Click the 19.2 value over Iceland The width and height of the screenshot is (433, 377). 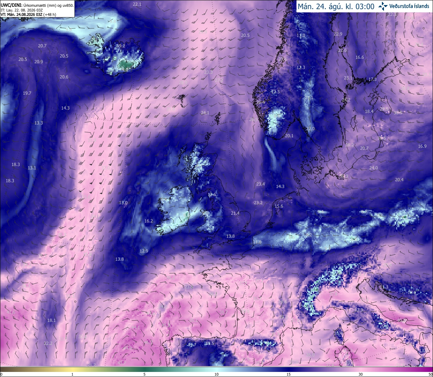[121, 46]
